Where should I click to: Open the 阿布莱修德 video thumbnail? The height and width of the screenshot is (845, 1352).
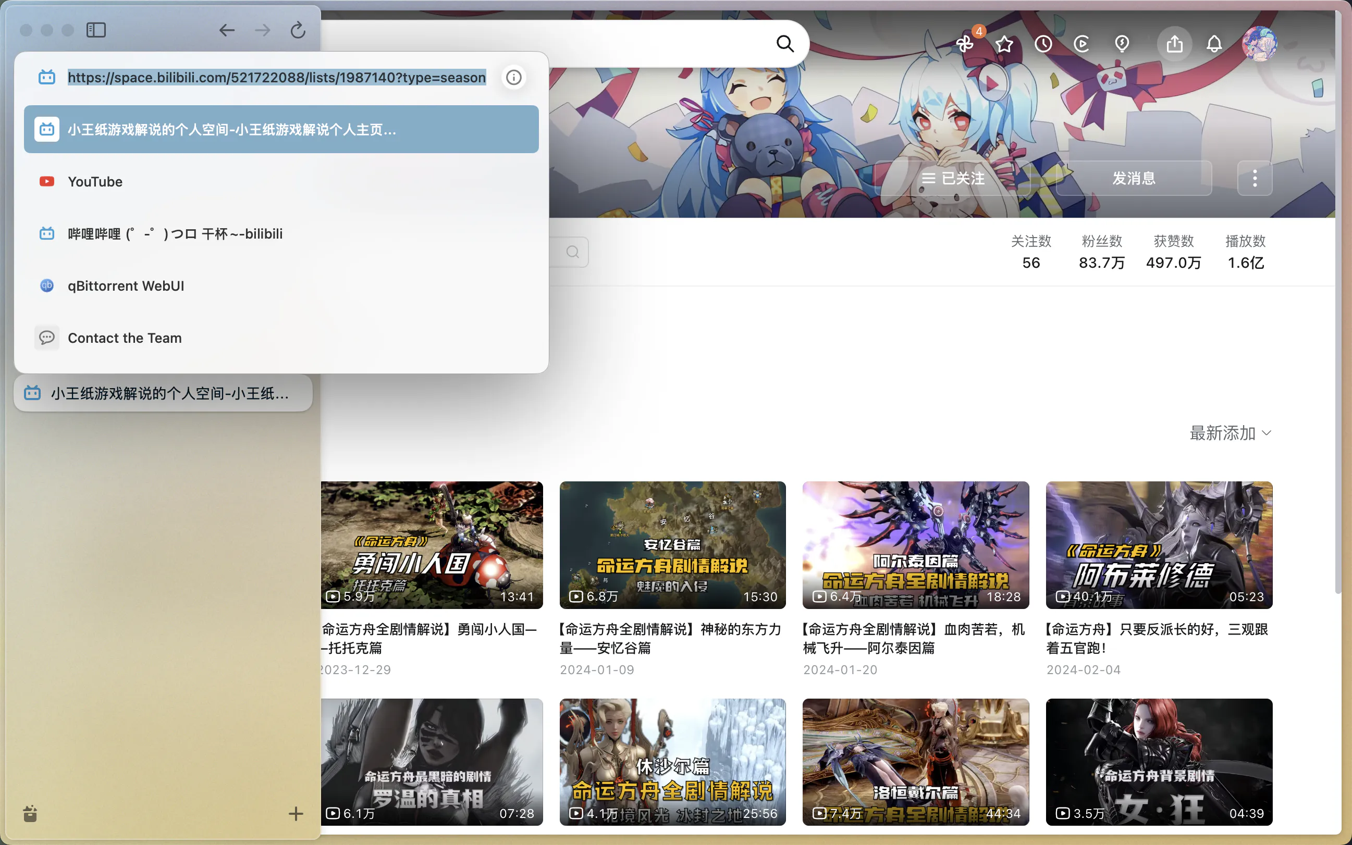click(1159, 544)
